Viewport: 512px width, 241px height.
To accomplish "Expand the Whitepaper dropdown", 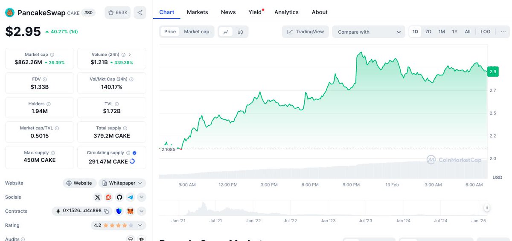I will [122, 183].
